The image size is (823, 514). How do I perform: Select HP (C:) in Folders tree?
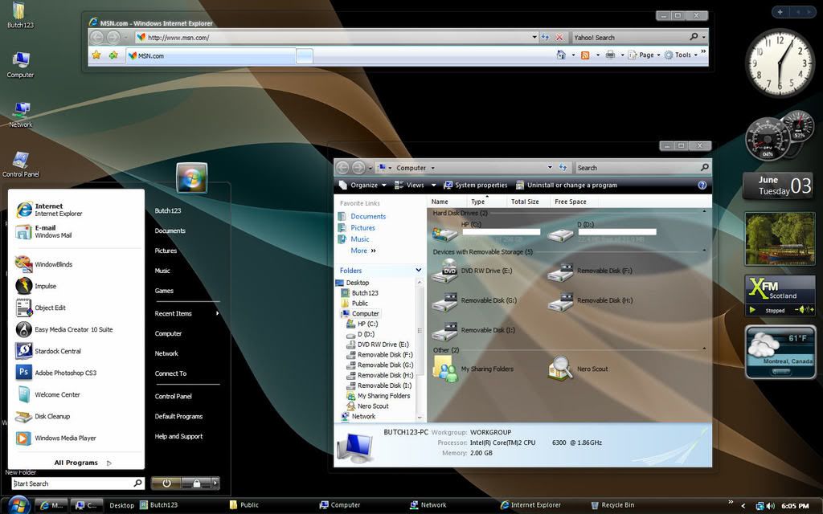(x=362, y=324)
